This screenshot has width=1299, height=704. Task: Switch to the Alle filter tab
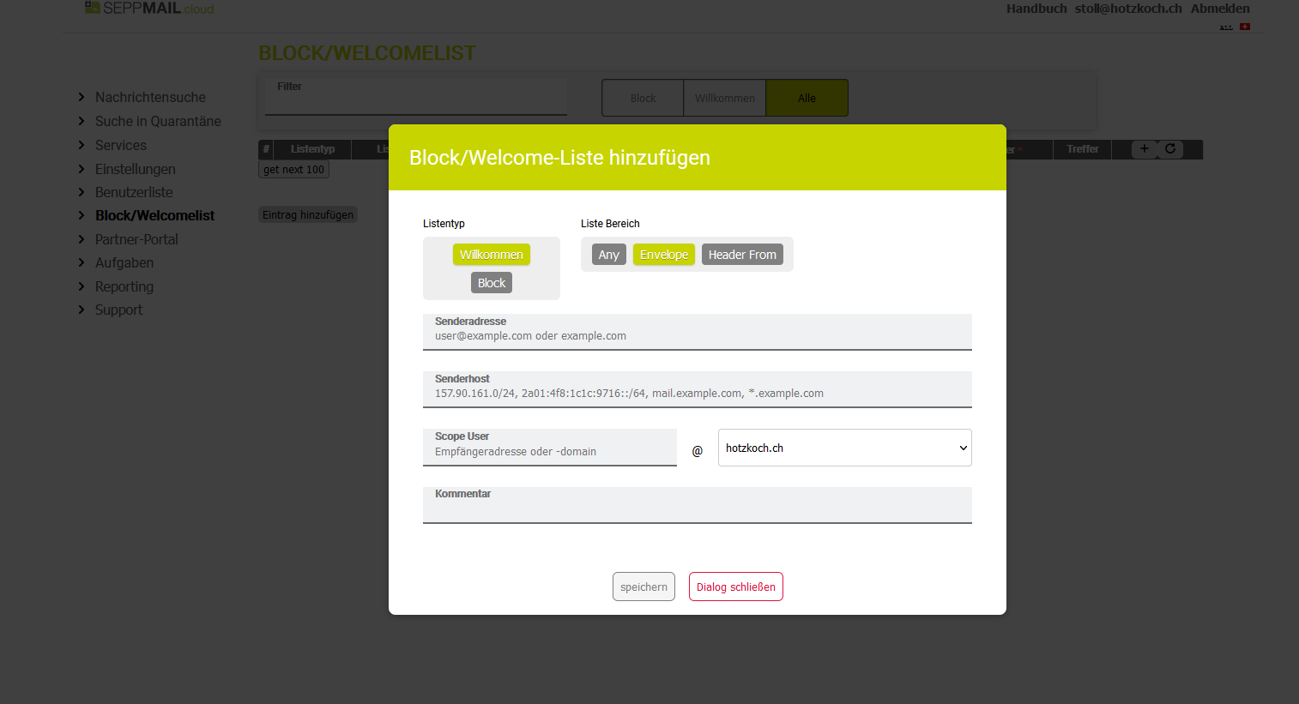tap(807, 98)
